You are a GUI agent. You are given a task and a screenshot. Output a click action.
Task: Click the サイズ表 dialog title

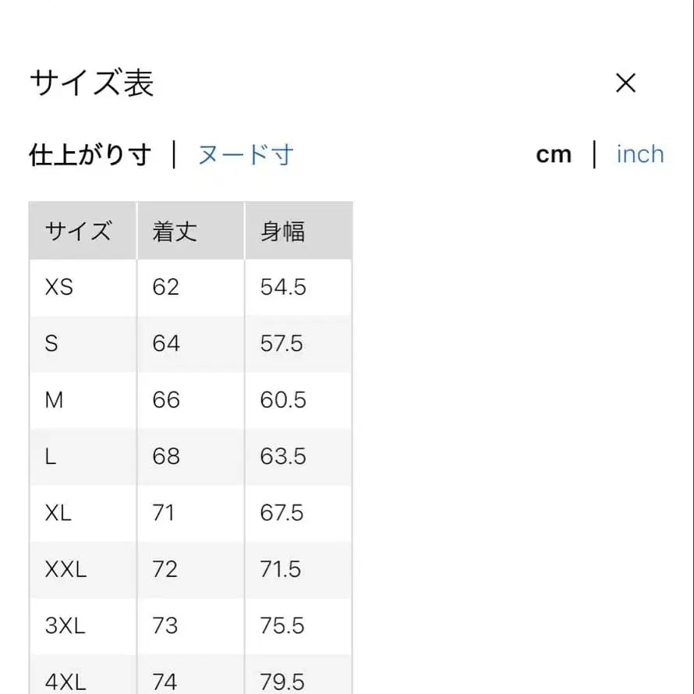[92, 83]
